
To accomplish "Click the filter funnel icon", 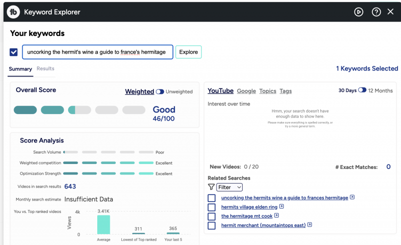I will pos(211,187).
